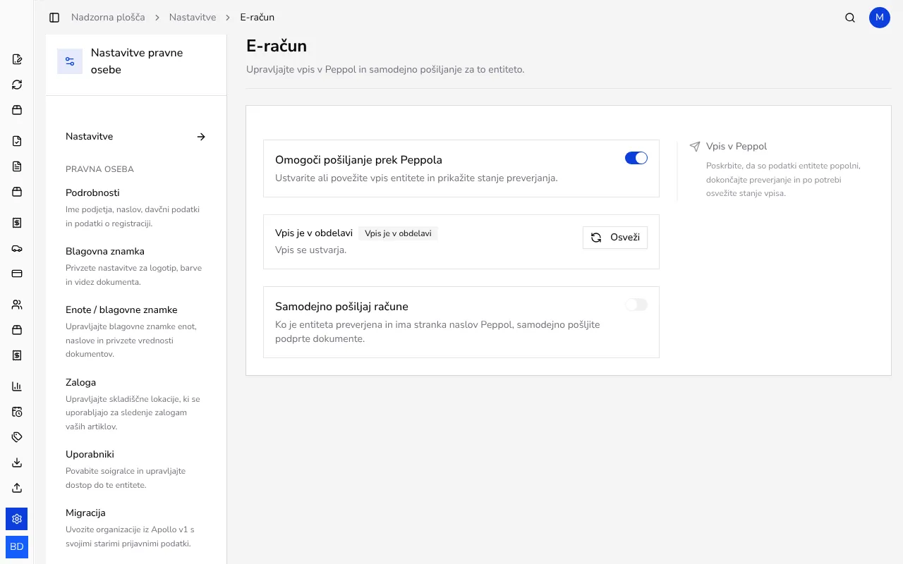The width and height of the screenshot is (903, 564).
Task: Open the user avatar M menu
Action: (880, 18)
